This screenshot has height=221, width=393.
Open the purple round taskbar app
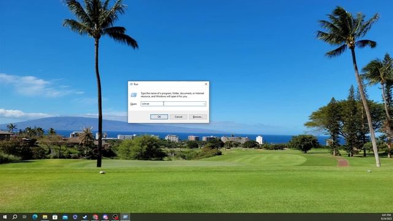tap(105, 217)
